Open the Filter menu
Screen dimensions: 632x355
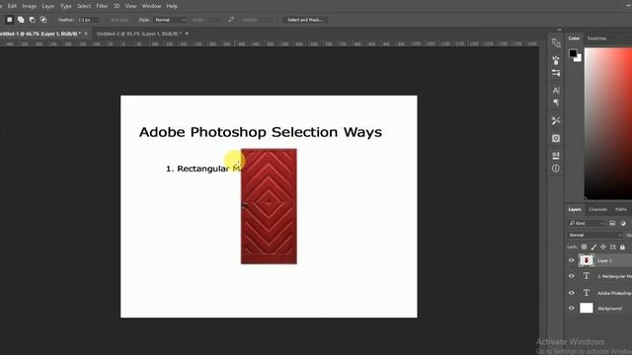pos(102,6)
